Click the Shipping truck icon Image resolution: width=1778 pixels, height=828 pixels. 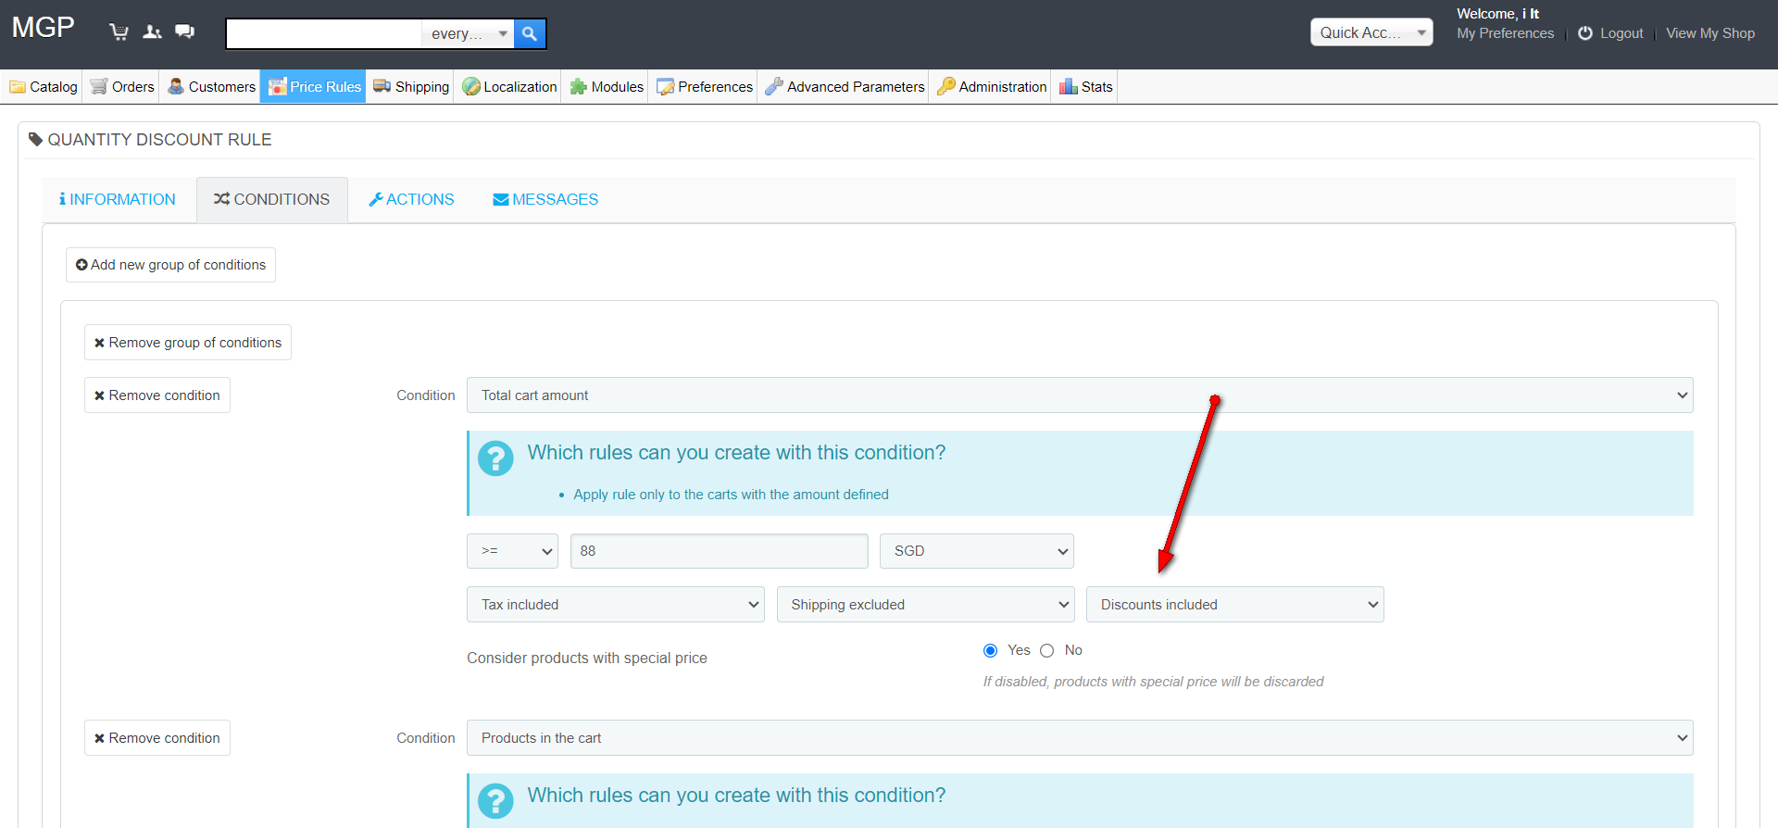[x=382, y=86]
